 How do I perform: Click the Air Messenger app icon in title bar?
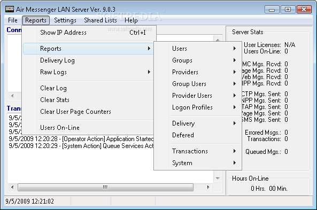coord(9,9)
